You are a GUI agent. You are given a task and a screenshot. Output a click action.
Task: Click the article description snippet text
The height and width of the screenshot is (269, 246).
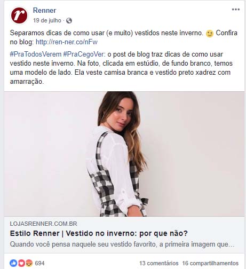122,244
